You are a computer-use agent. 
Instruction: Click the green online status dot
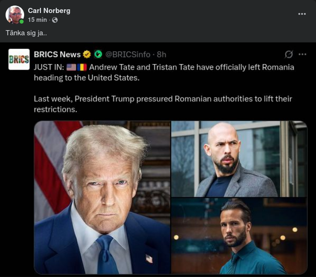(21, 21)
